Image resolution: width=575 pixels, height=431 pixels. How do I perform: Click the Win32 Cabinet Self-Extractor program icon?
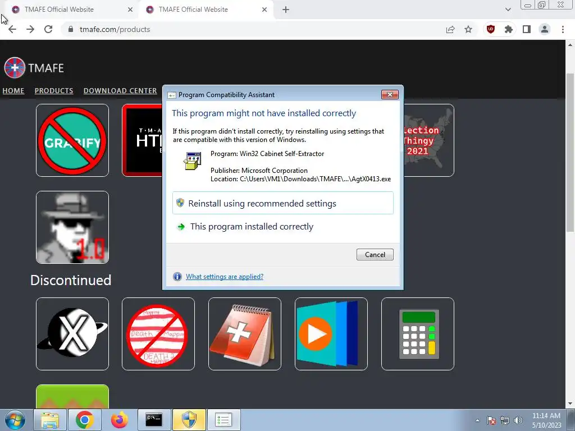[193, 161]
